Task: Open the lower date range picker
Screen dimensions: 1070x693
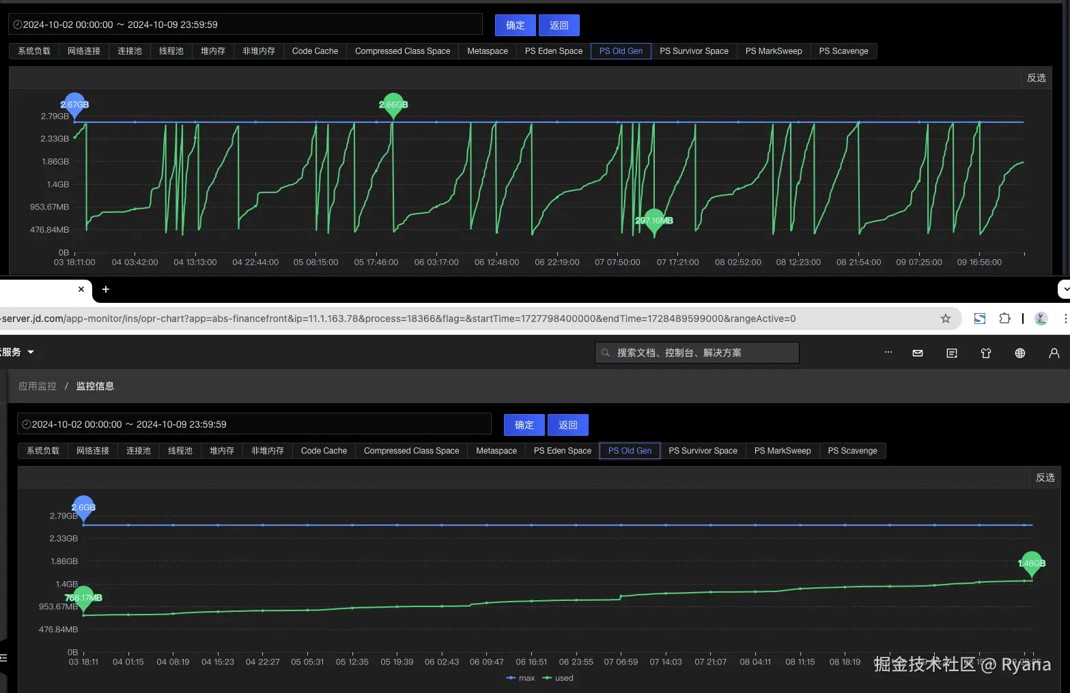Action: pos(254,424)
